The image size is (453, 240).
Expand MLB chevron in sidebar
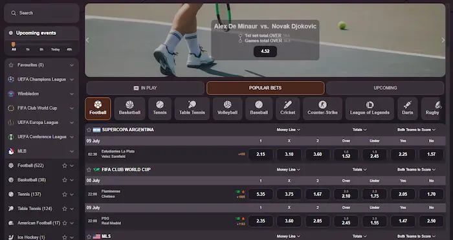72,151
